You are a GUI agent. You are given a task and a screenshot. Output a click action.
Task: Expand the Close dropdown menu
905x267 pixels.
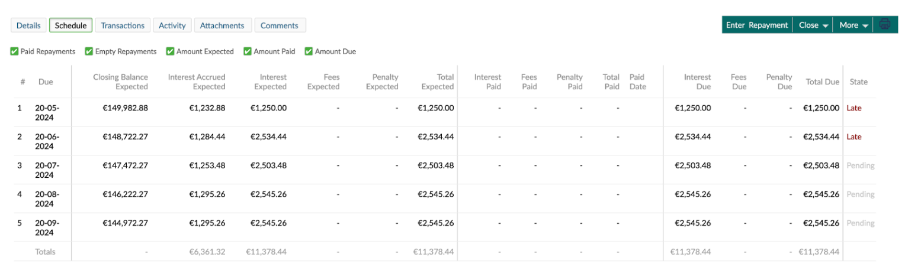pos(813,25)
